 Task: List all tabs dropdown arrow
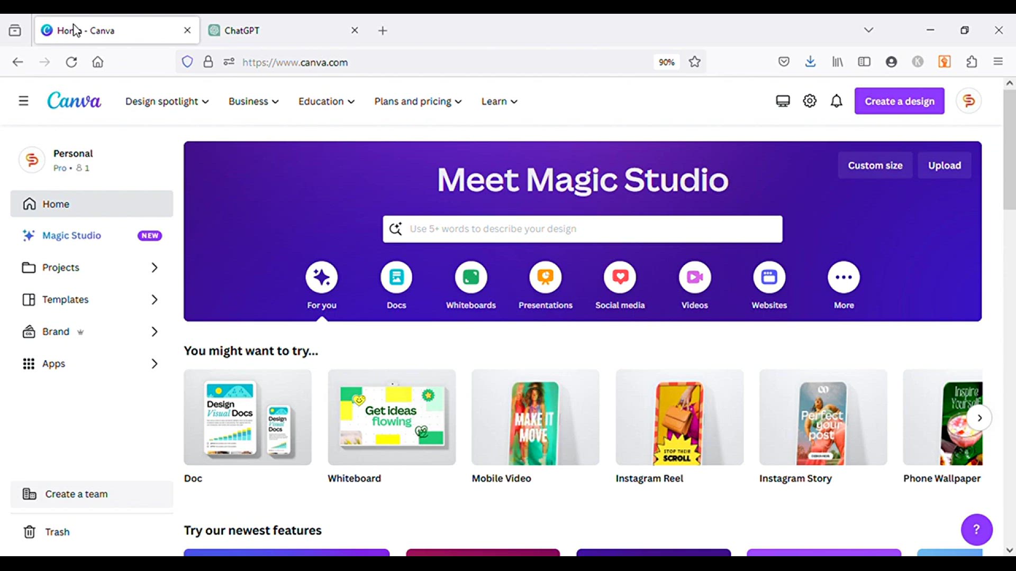tap(868, 30)
